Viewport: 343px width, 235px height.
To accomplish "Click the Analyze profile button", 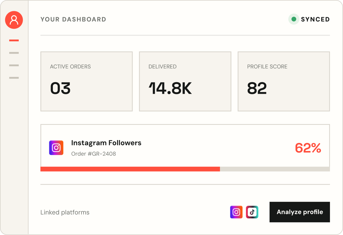I will 300,212.
